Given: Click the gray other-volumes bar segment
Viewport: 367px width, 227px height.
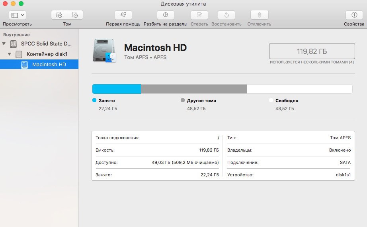Looking at the screenshot, I should (x=194, y=89).
